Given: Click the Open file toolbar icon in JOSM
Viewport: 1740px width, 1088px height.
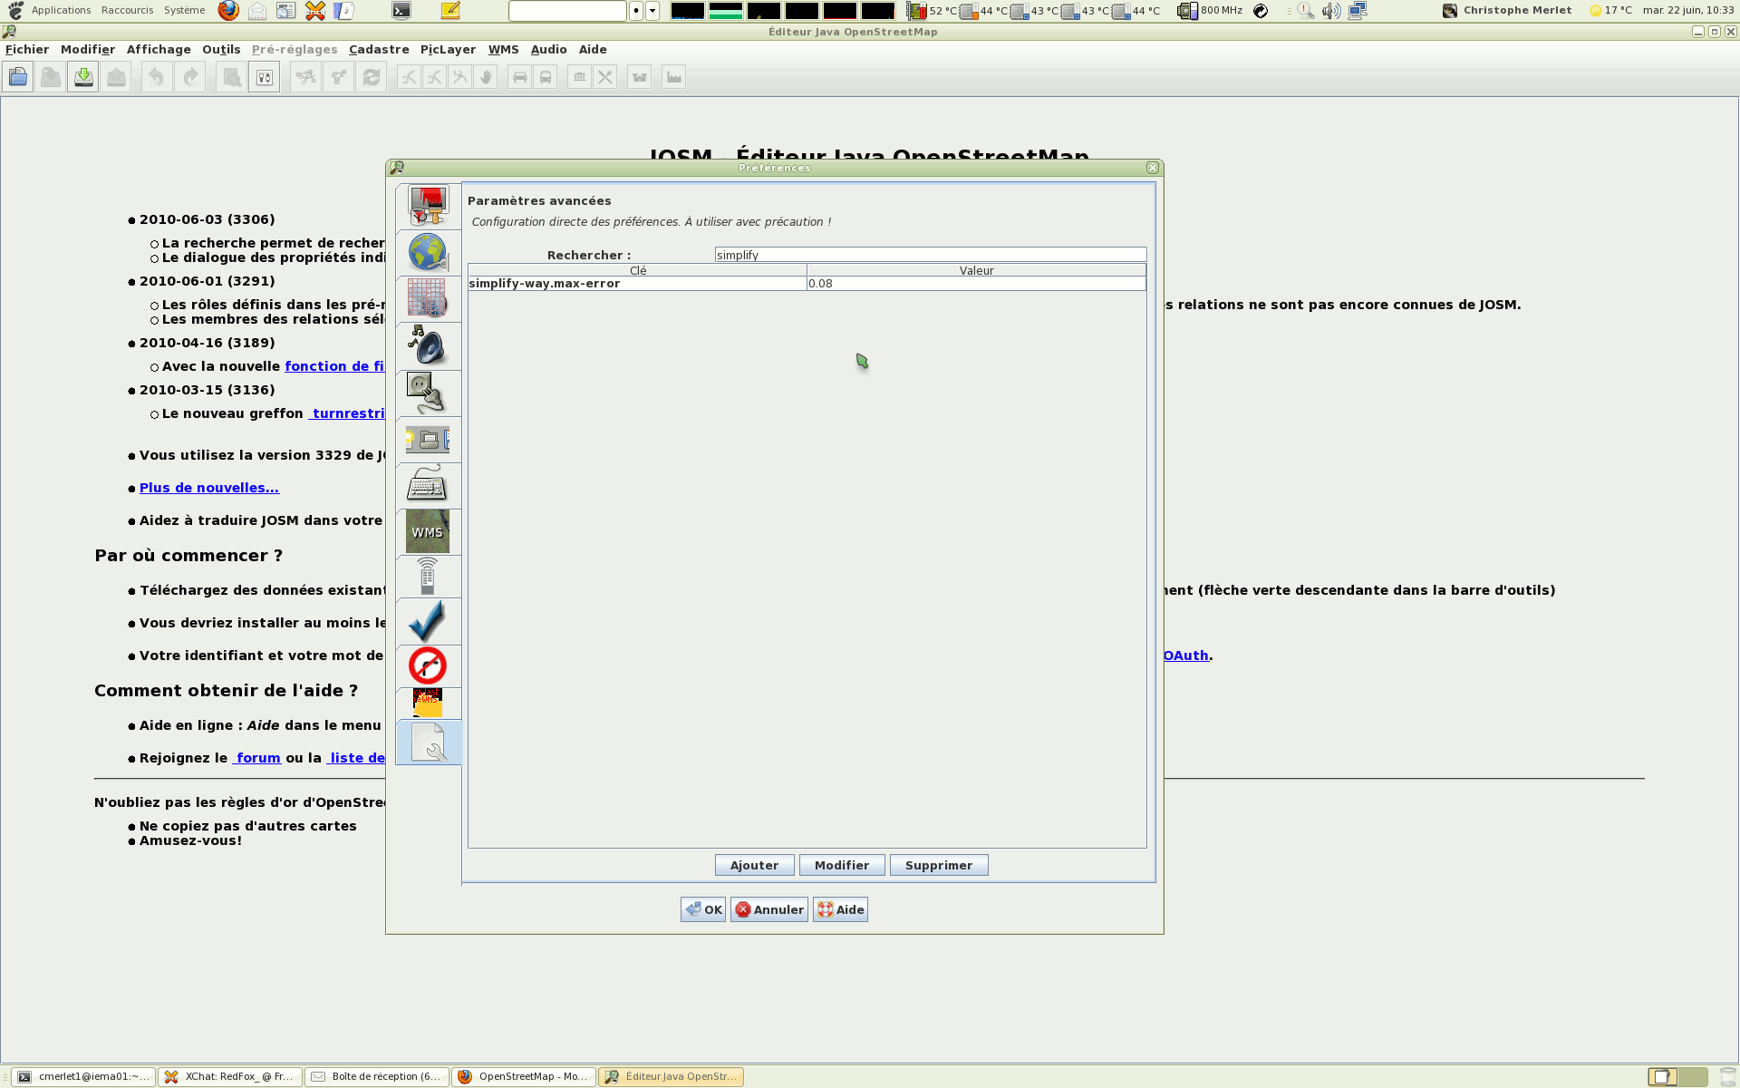Looking at the screenshot, I should point(17,77).
